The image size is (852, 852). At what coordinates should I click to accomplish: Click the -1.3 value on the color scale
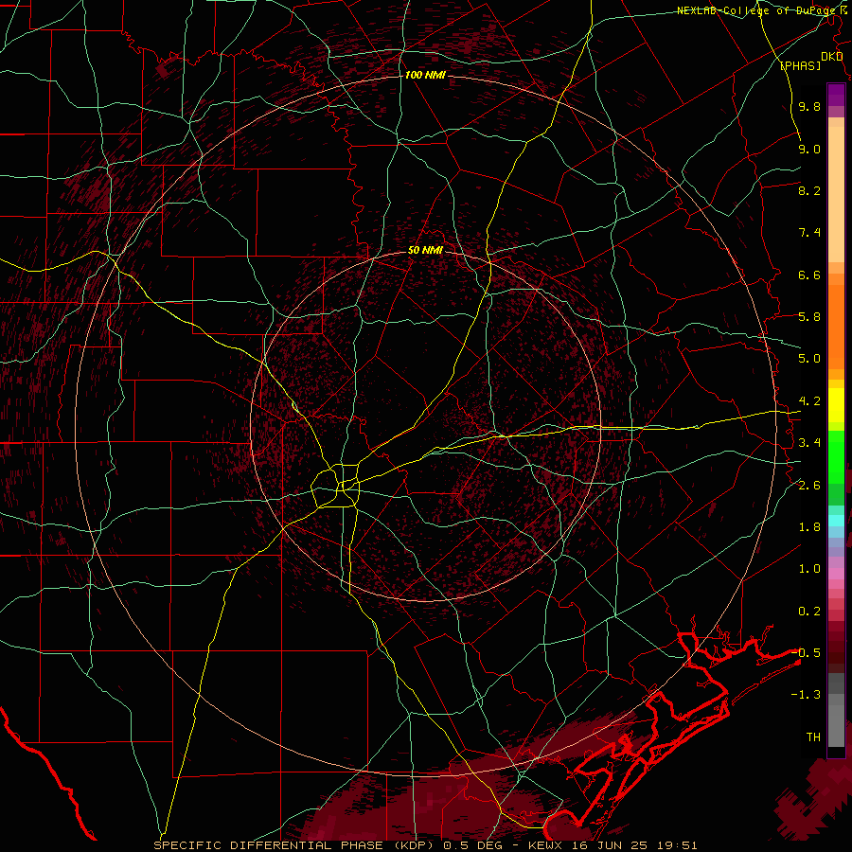tap(806, 695)
